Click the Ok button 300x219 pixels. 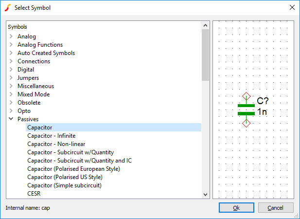click(236, 208)
